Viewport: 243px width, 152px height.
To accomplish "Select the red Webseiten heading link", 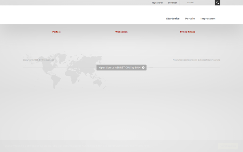I will click(x=122, y=32).
